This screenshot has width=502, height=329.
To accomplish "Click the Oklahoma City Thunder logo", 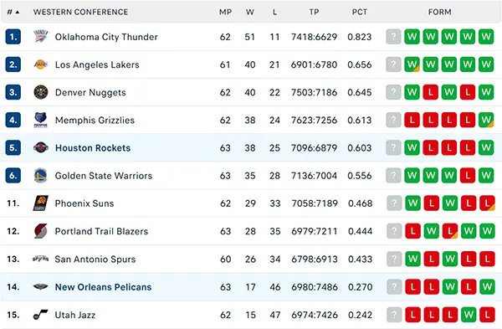I will click(41, 37).
